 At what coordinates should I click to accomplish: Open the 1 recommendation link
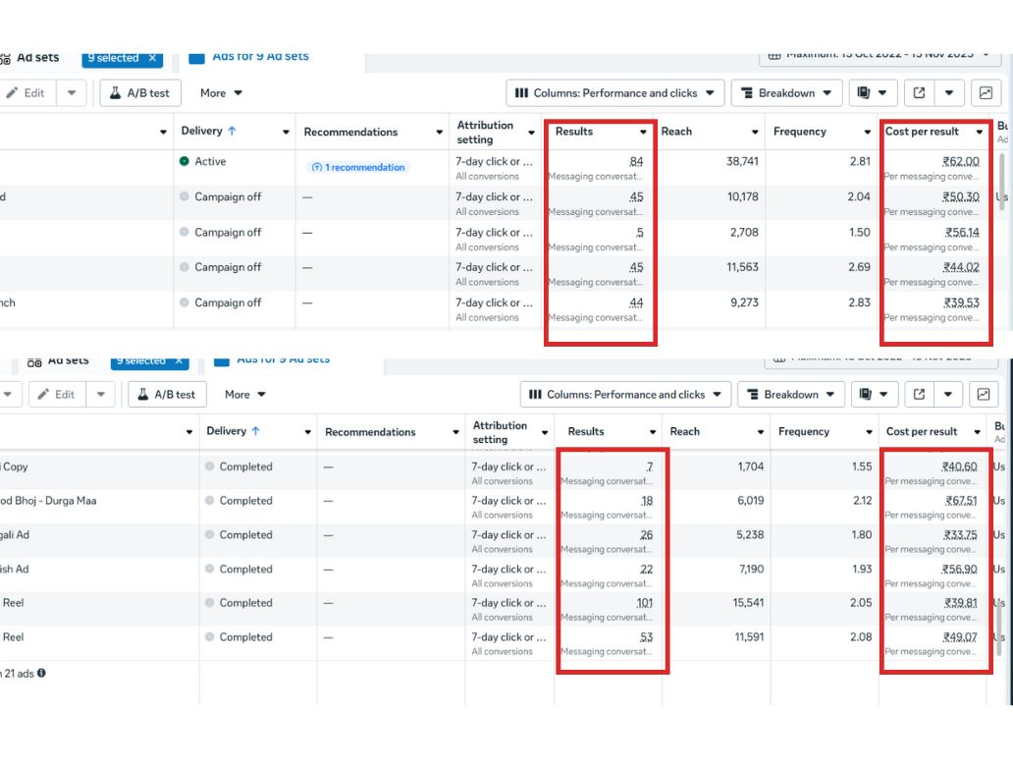point(358,168)
